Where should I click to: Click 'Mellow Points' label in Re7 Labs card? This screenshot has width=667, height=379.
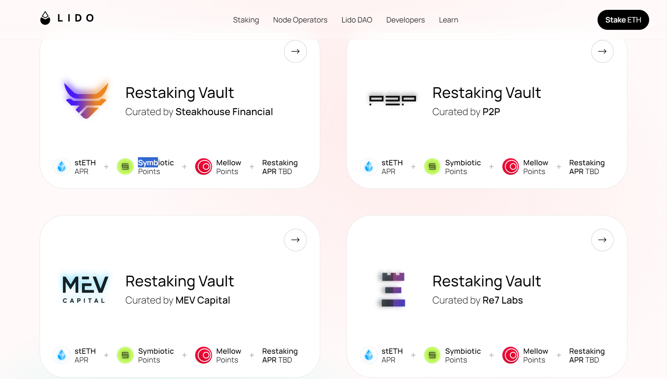[536, 355]
